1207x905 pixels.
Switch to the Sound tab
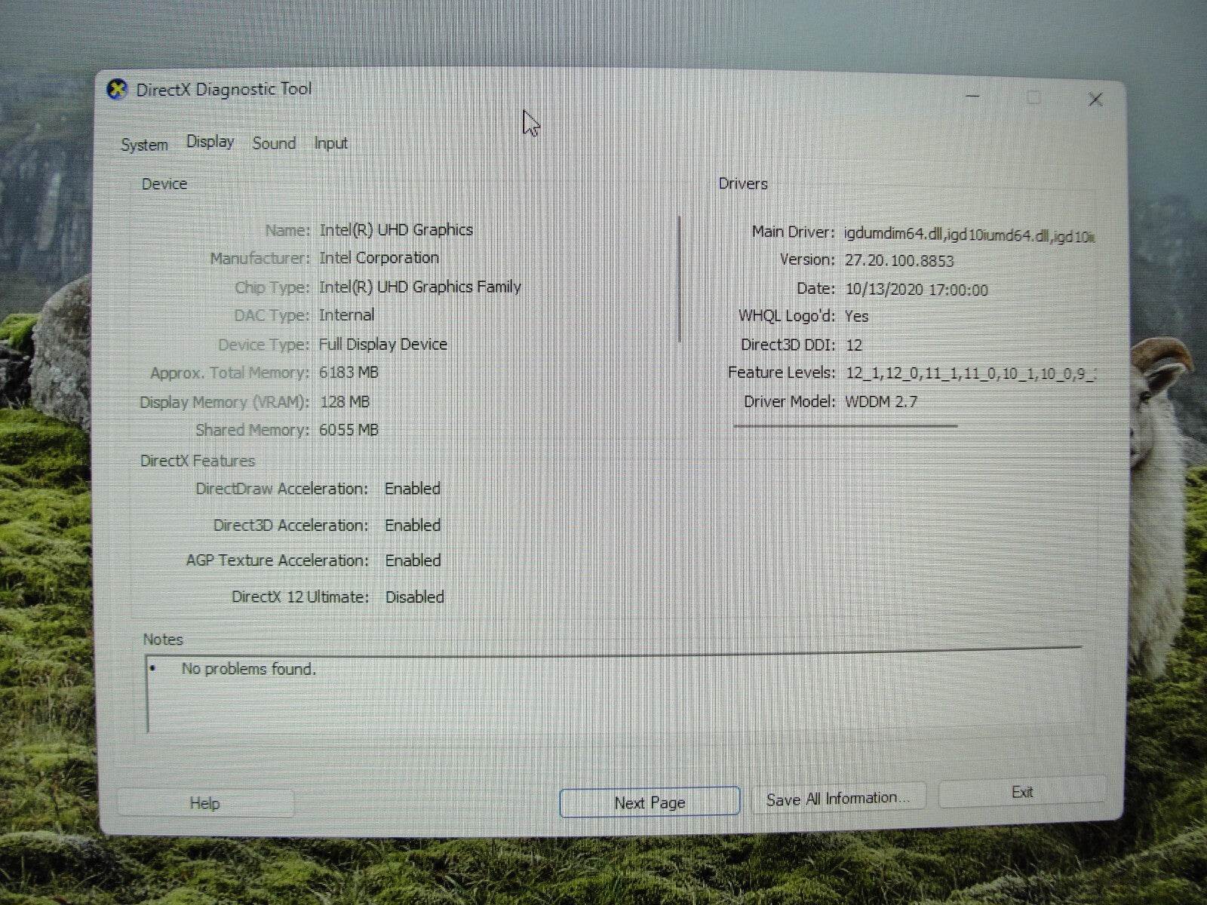(273, 143)
